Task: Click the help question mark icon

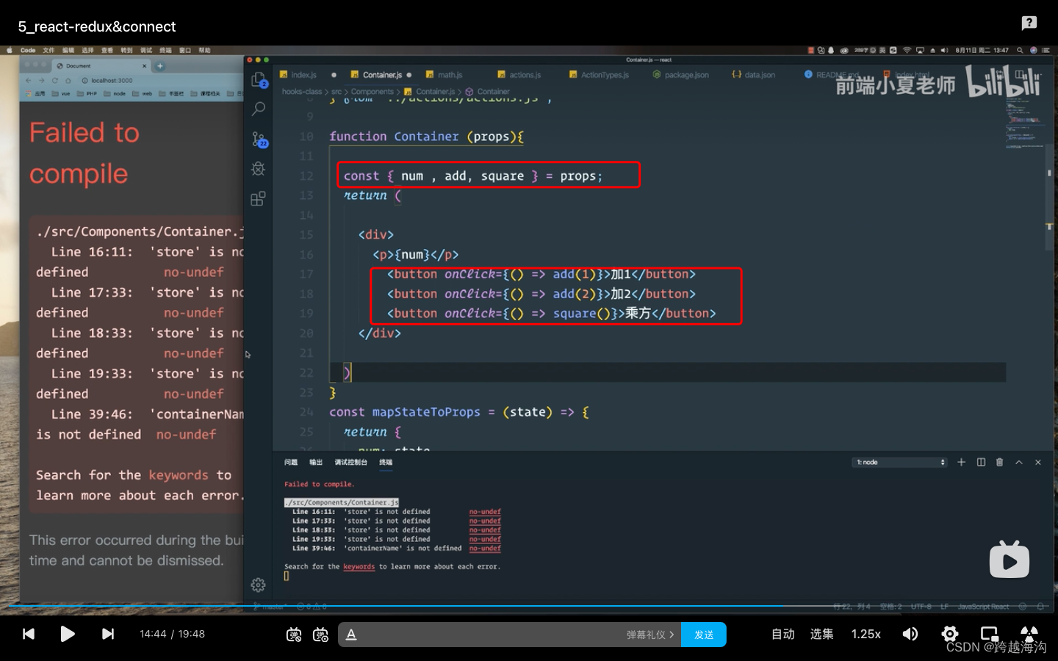Action: click(x=1029, y=23)
